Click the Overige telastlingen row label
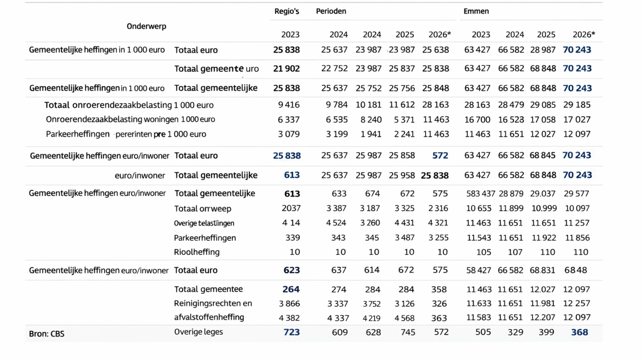Viewport: 642px width, 361px height. coord(204,223)
